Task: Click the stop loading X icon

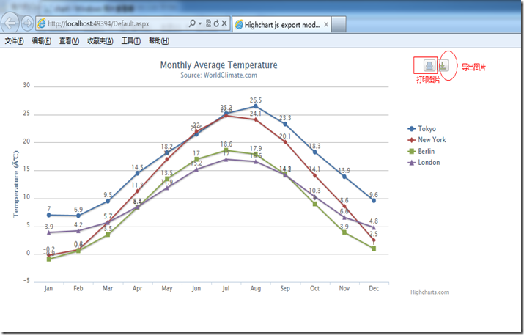Action: pyautogui.click(x=224, y=25)
